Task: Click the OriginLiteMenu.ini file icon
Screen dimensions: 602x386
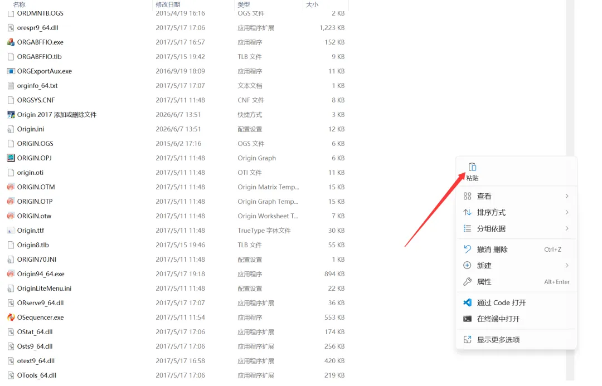Action: 11,288
